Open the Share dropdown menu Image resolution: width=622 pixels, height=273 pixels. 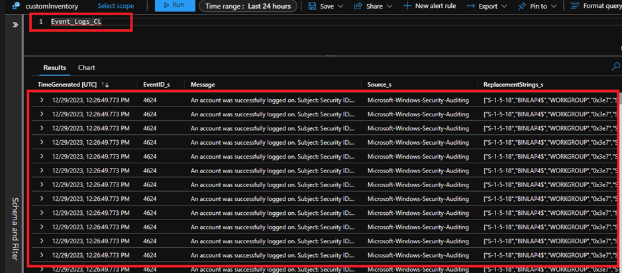[373, 6]
